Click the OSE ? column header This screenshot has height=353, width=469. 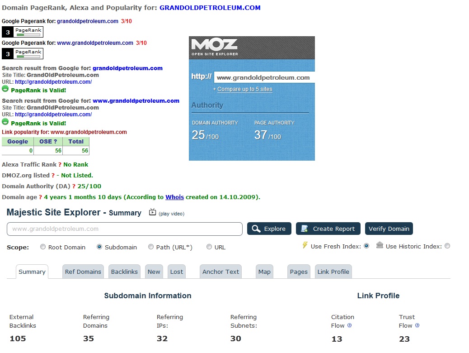(x=48, y=142)
